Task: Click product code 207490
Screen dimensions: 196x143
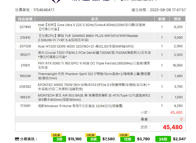Action: [x=25, y=27]
